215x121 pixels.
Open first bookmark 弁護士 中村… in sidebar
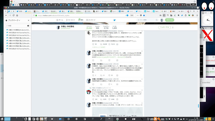pyautogui.click(x=18, y=30)
